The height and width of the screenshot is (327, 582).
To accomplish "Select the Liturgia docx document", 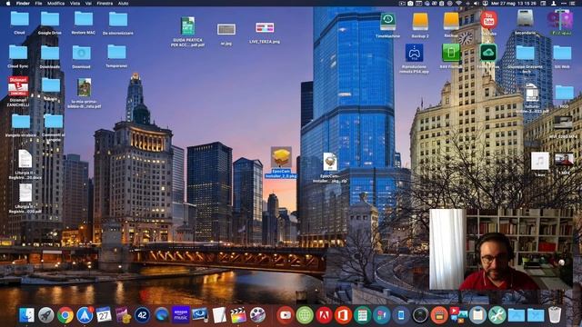I will click(x=25, y=159).
